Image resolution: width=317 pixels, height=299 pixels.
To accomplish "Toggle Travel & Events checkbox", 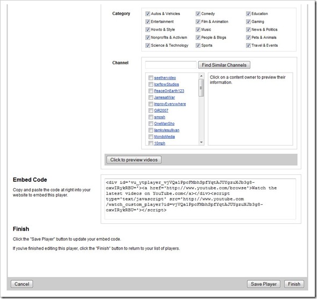I will click(248, 45).
